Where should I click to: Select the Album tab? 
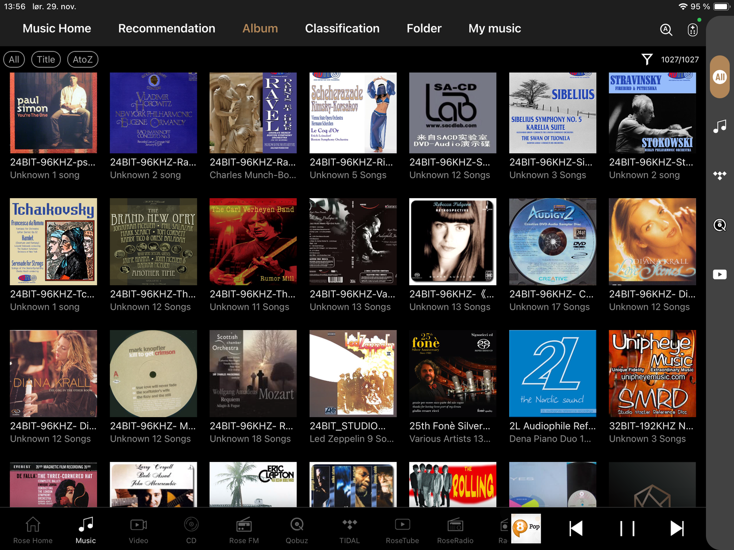(x=260, y=29)
